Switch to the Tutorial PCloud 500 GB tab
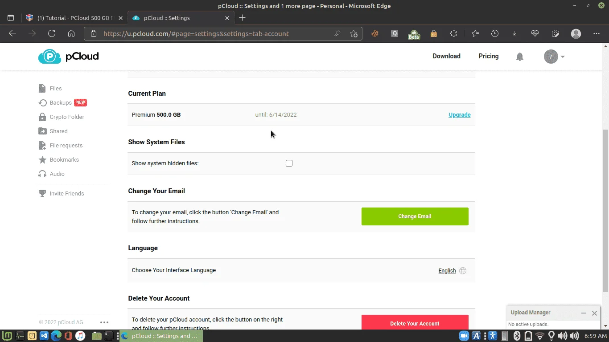 pos(74,18)
